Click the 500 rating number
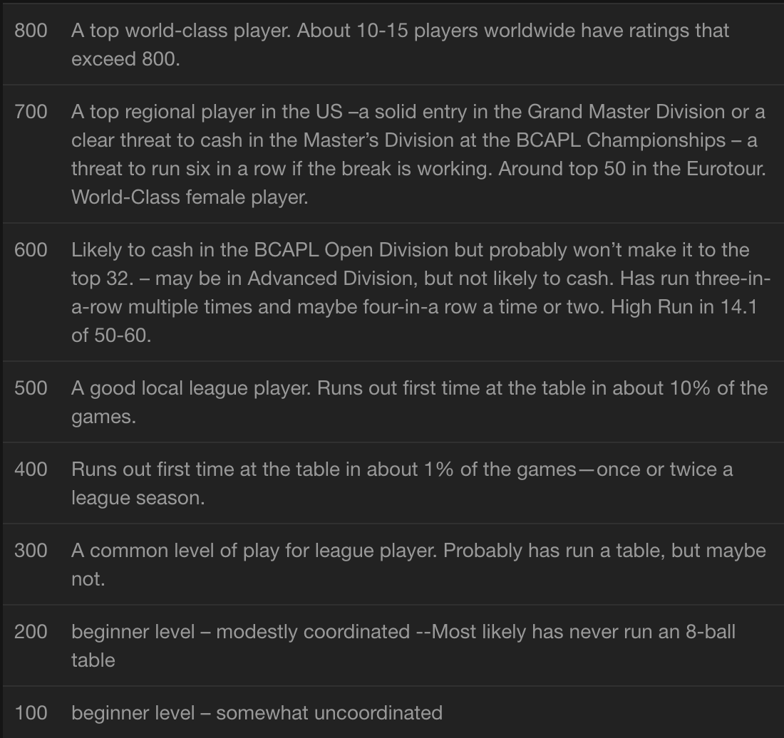 pyautogui.click(x=31, y=388)
